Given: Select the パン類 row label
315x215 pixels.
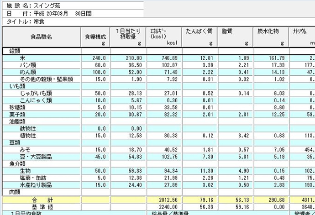Looking at the screenshot, I should point(27,65).
